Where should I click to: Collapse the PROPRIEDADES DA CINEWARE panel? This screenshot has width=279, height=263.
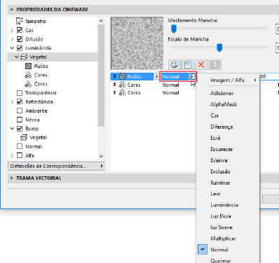coord(11,10)
